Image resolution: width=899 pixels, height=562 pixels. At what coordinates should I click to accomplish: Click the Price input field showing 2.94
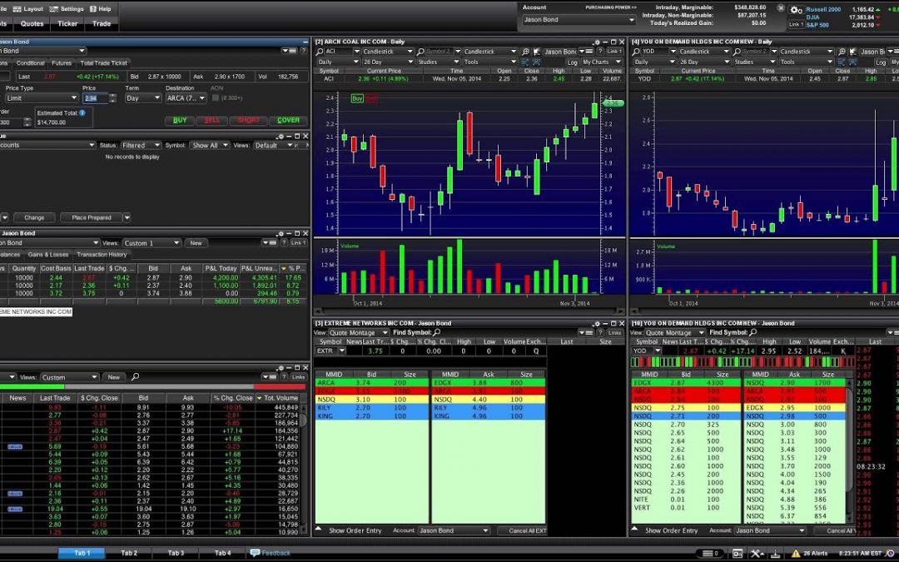point(95,98)
